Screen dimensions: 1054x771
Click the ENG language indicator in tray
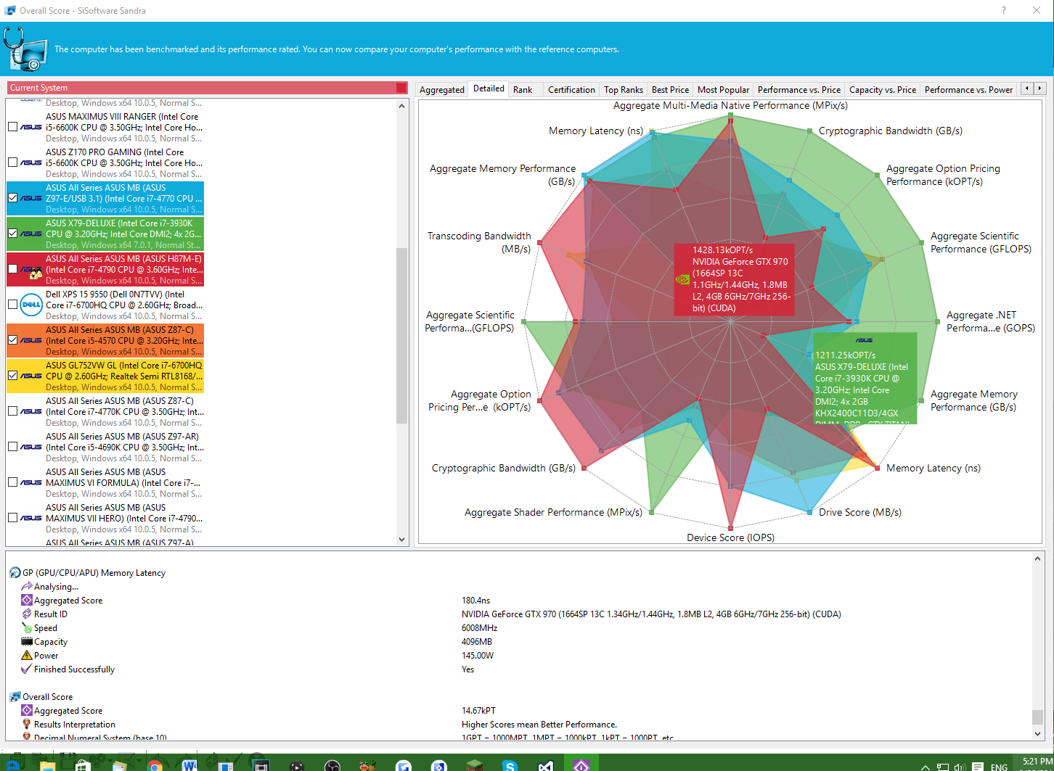(999, 767)
